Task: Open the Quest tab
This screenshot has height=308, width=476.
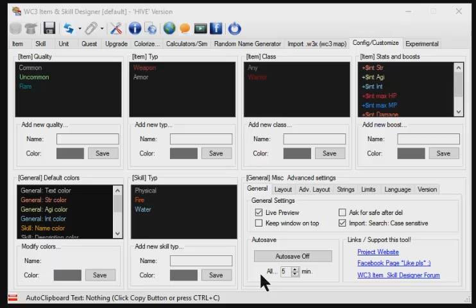Action: pyautogui.click(x=89, y=44)
